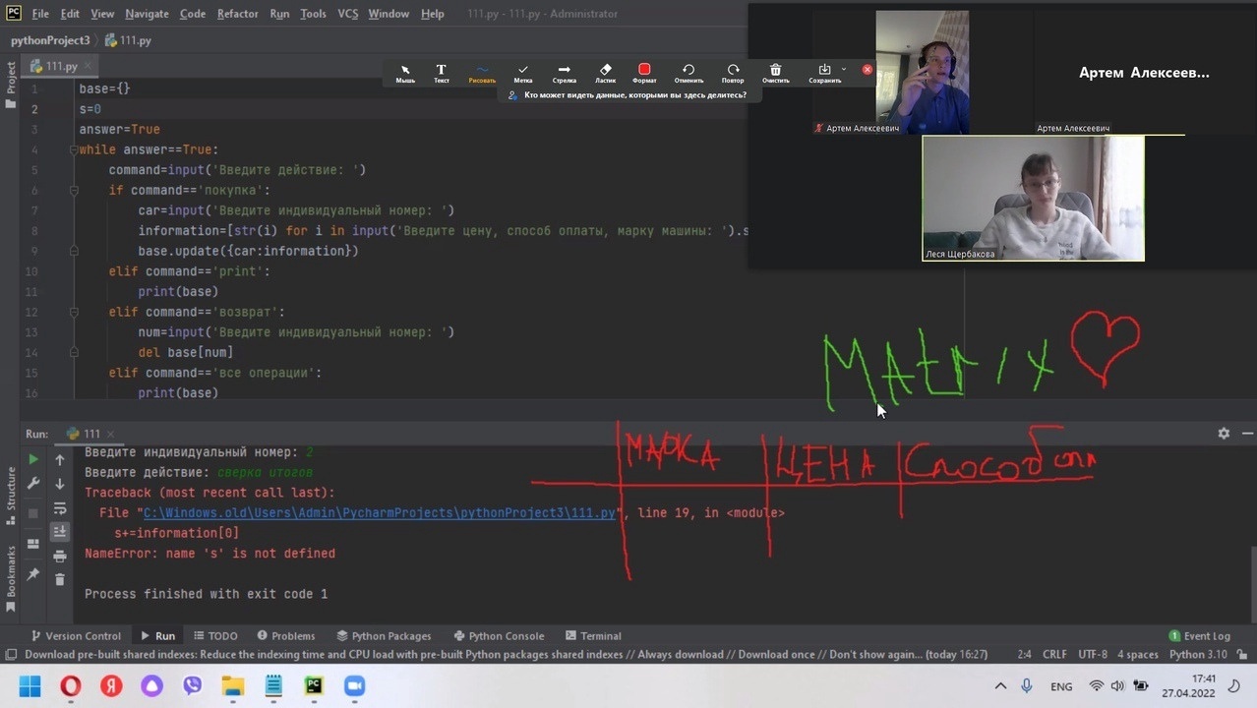Screen dimensions: 1257x708
Task: Click Up the stack trace arrow
Action: pos(60,459)
